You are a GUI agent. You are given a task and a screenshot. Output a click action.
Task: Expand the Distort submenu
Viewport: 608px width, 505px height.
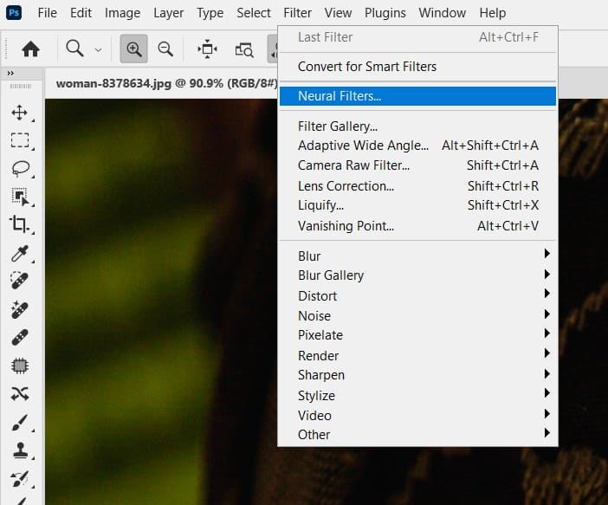[417, 295]
